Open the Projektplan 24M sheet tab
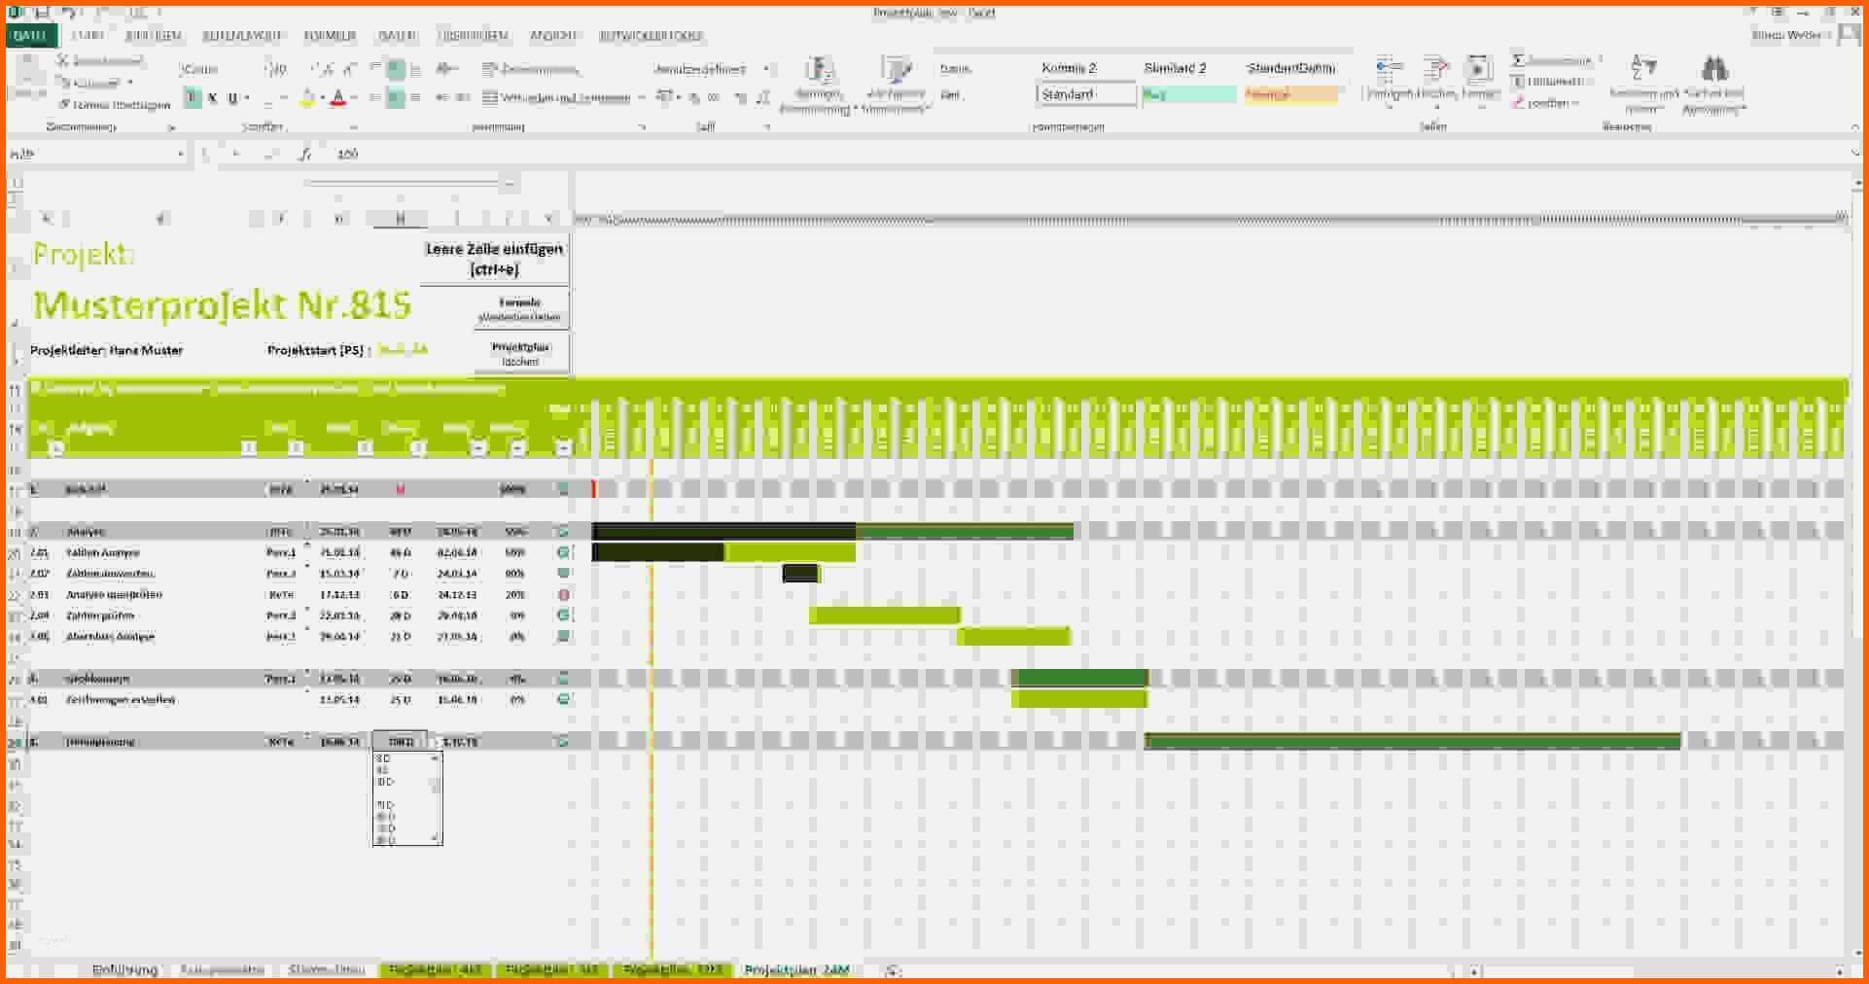The image size is (1869, 984). [x=796, y=969]
